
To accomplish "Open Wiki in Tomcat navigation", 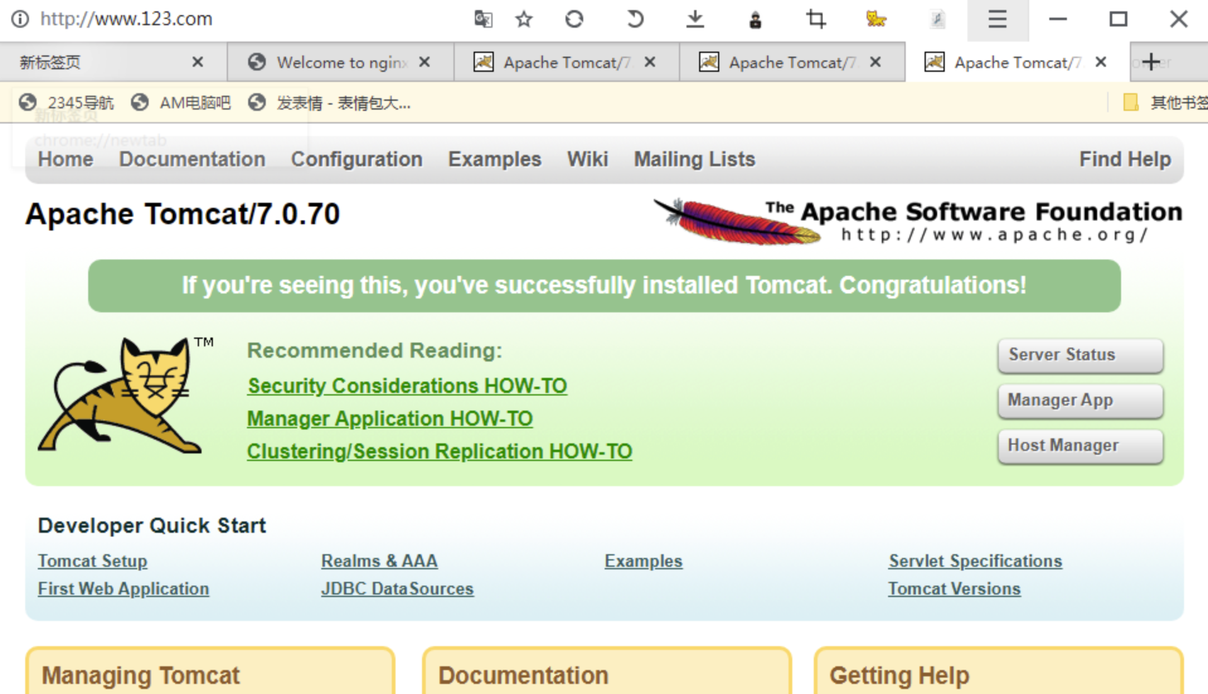I will [x=588, y=159].
